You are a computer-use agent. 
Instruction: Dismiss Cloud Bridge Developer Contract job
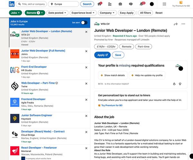pyautogui.click(x=86, y=132)
